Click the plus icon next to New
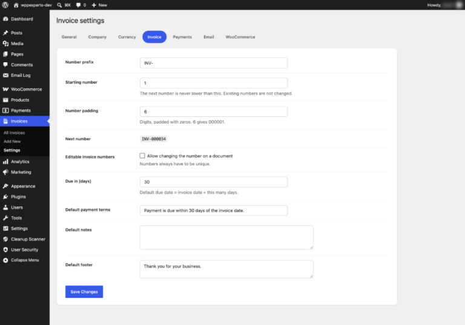The width and height of the screenshot is (465, 325). pos(94,5)
